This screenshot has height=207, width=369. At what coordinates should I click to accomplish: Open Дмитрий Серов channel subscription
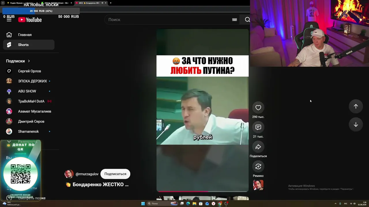pos(29,121)
